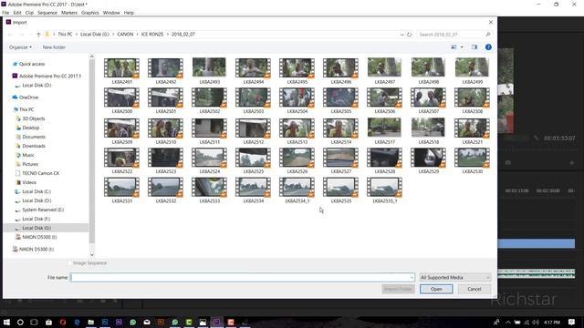Open Task View on the taskbar
The width and height of the screenshot is (584, 328).
(x=34, y=322)
